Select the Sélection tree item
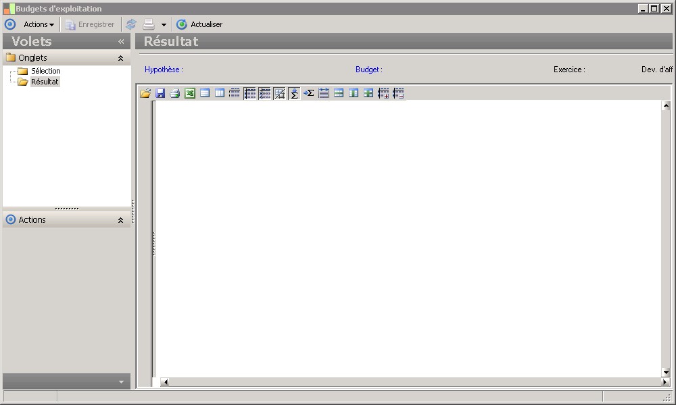Screen dimensions: 676x405 (x=45, y=71)
